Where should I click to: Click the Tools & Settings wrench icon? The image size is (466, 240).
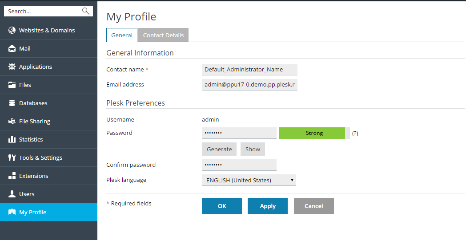click(x=12, y=158)
